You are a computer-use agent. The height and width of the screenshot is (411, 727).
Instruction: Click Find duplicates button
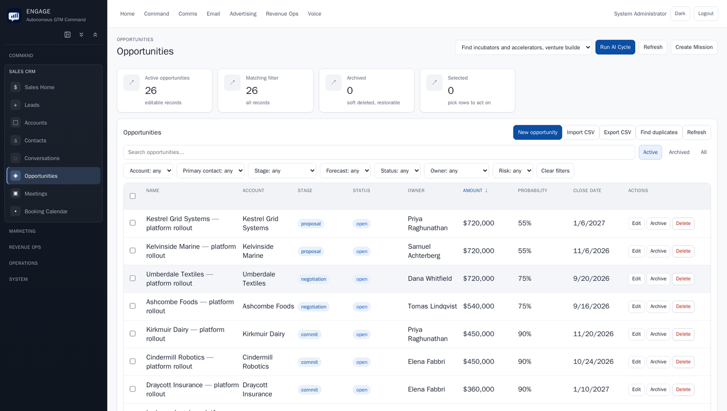pyautogui.click(x=659, y=132)
